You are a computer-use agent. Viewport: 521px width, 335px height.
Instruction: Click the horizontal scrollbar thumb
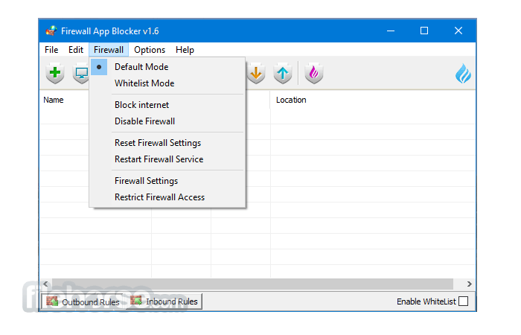(x=252, y=284)
